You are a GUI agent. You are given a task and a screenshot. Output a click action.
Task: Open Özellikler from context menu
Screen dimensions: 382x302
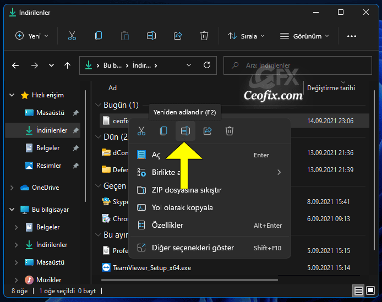[210, 225]
